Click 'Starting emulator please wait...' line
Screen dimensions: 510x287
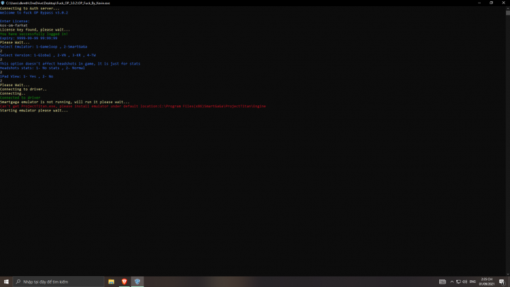click(x=34, y=110)
